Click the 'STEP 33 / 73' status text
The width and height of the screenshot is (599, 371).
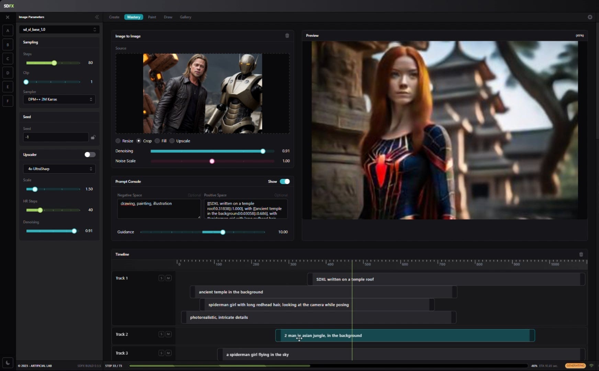pos(113,366)
